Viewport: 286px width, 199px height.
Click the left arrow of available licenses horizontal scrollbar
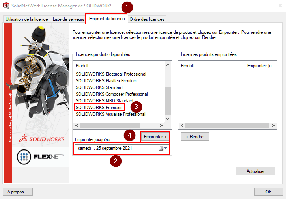point(77,125)
